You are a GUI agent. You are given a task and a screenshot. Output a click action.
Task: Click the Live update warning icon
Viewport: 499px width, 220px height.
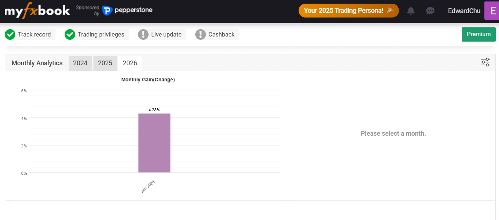(143, 34)
